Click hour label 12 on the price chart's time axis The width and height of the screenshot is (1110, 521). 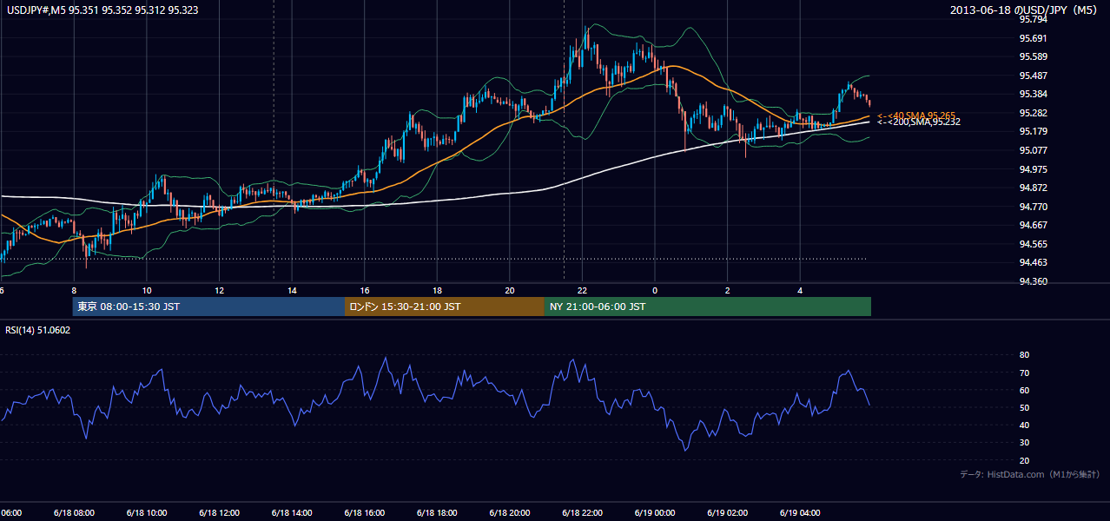coord(219,290)
